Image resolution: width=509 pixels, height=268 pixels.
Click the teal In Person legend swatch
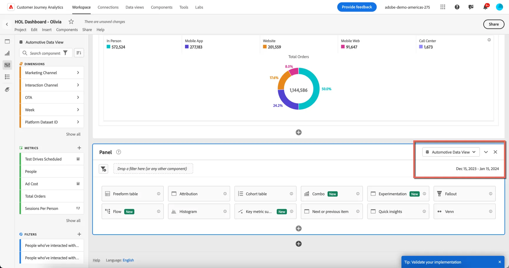tap(108, 47)
